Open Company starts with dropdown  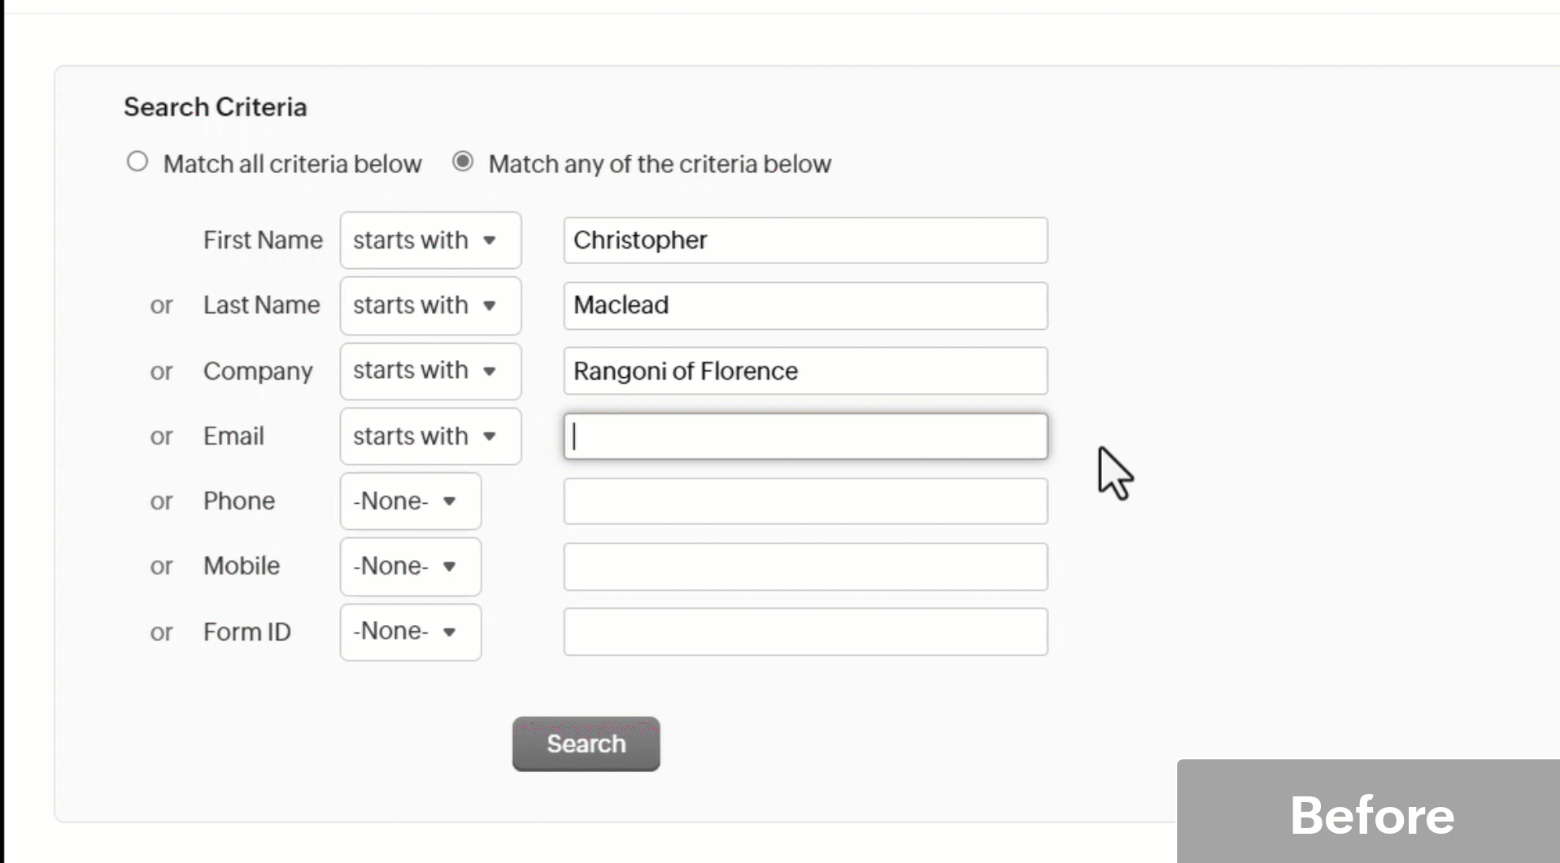point(430,371)
